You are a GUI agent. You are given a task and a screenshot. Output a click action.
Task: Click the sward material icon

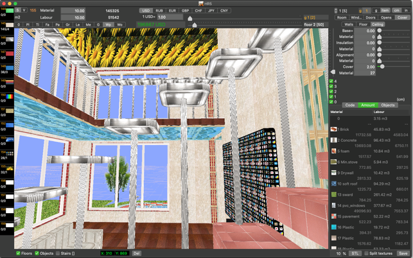click(333, 194)
